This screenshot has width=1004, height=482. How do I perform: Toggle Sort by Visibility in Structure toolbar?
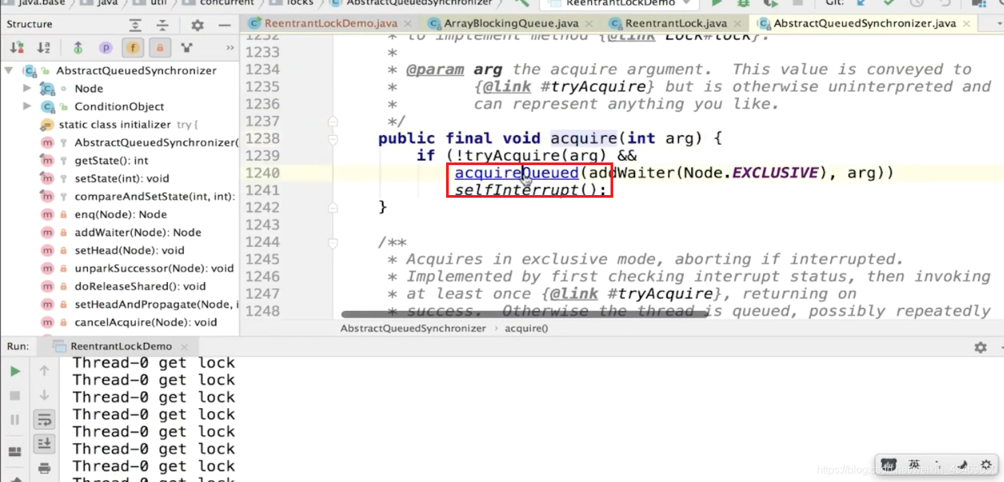click(x=17, y=48)
